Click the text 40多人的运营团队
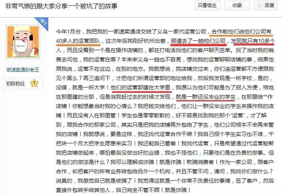This screenshot has width=283, height=195. [x=78, y=41]
